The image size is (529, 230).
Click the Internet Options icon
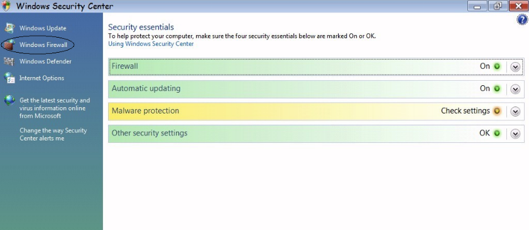coord(9,78)
